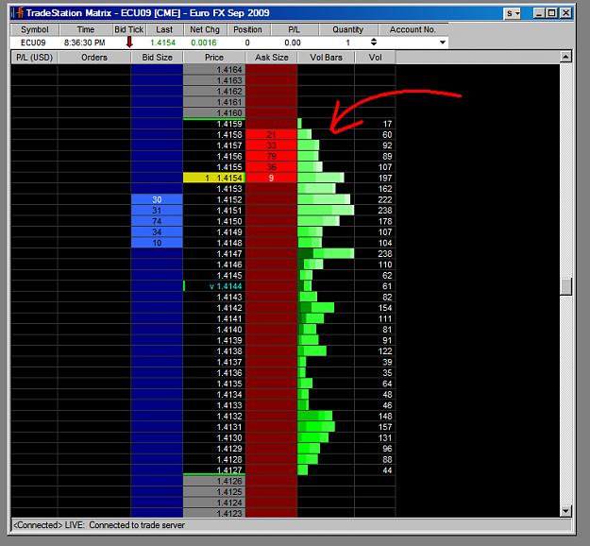This screenshot has width=590, height=546.
Task: Click the Position column header
Action: click(247, 29)
